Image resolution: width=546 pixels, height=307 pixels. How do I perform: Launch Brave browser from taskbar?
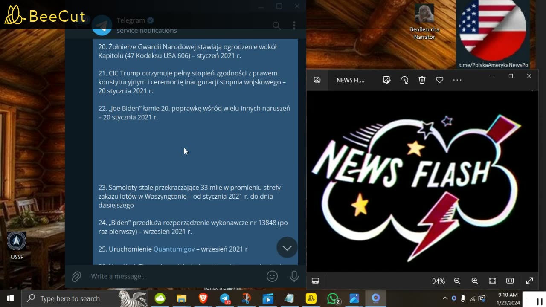[203, 298]
